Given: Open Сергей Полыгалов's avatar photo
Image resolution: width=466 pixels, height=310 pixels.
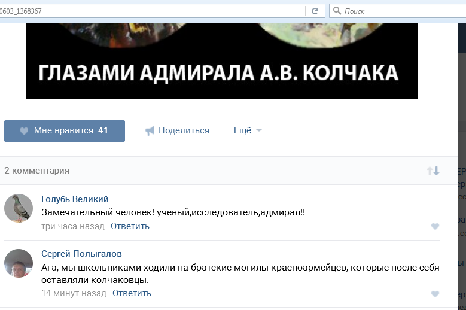Looking at the screenshot, I should click(x=19, y=263).
